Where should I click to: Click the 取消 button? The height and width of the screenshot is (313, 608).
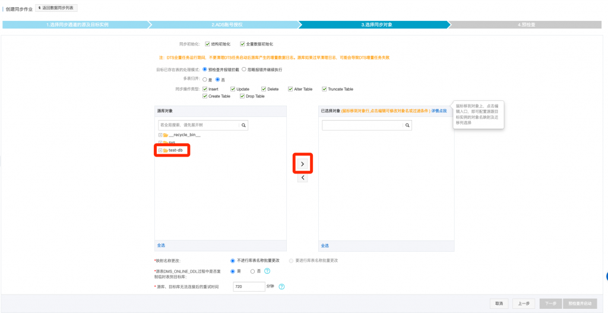point(499,303)
